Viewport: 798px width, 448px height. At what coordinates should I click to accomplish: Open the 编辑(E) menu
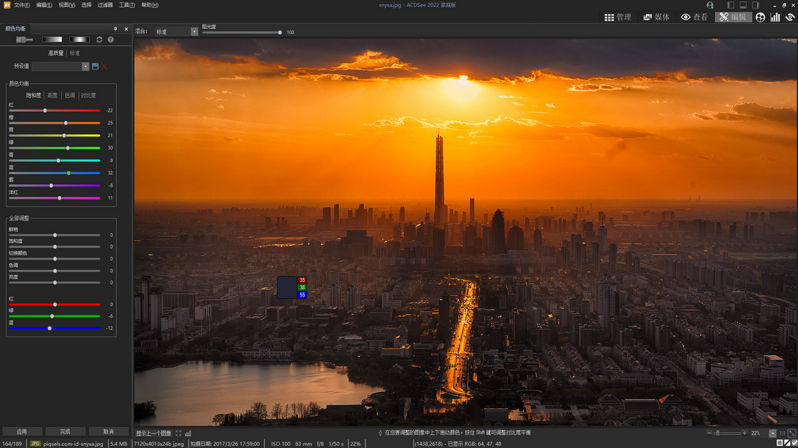point(44,5)
